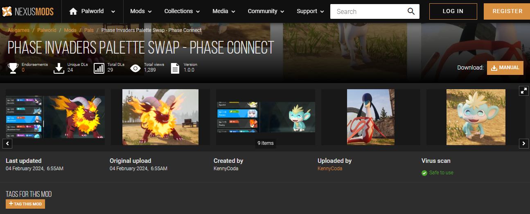Screen dimensions: 530x214
Task: Click Created by KennyCoda text
Action: 226,169
